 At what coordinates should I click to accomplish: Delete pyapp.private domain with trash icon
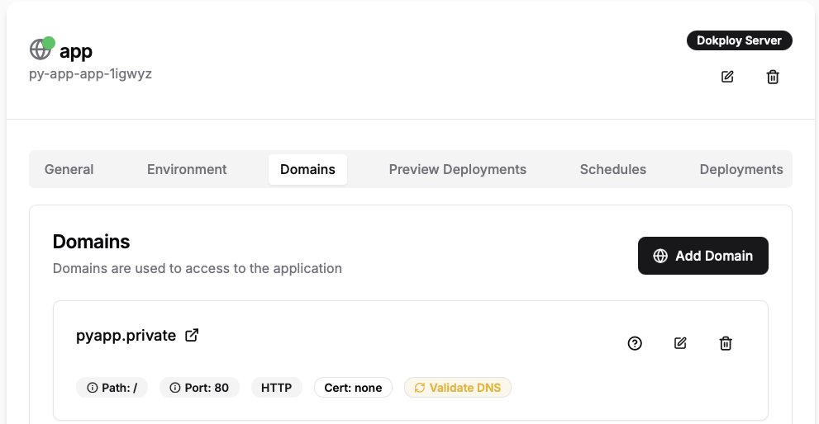(726, 343)
